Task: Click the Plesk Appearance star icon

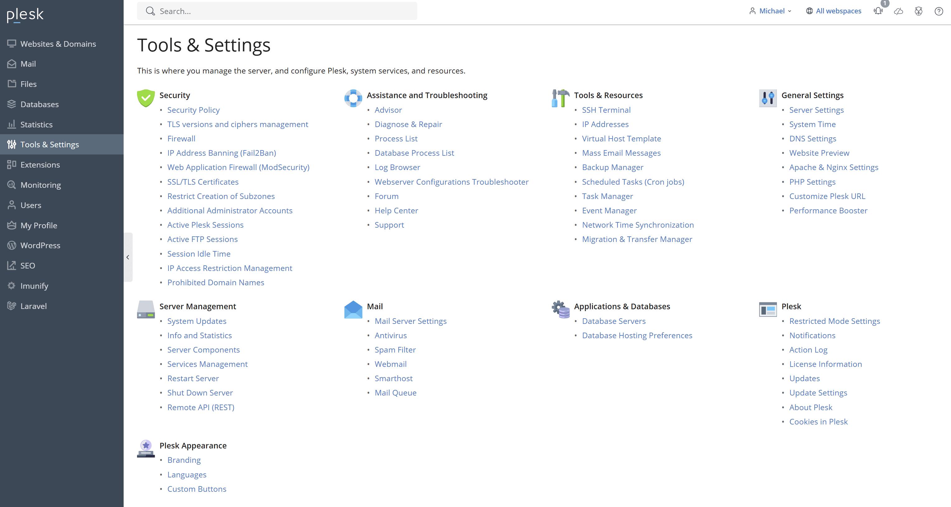Action: (146, 449)
